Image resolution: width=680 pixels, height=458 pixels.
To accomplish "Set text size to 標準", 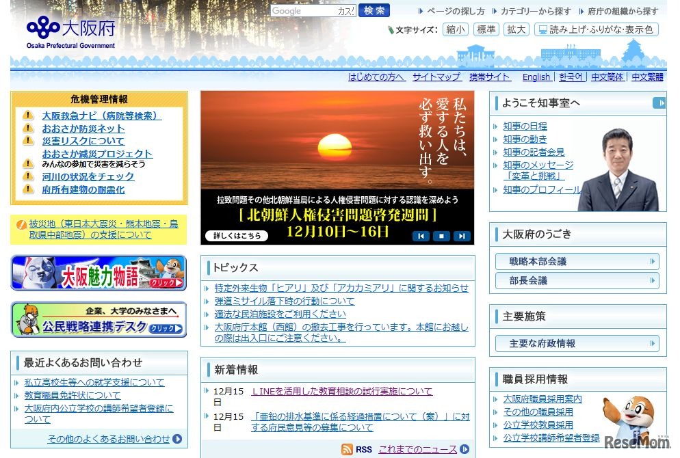I will pos(486,29).
